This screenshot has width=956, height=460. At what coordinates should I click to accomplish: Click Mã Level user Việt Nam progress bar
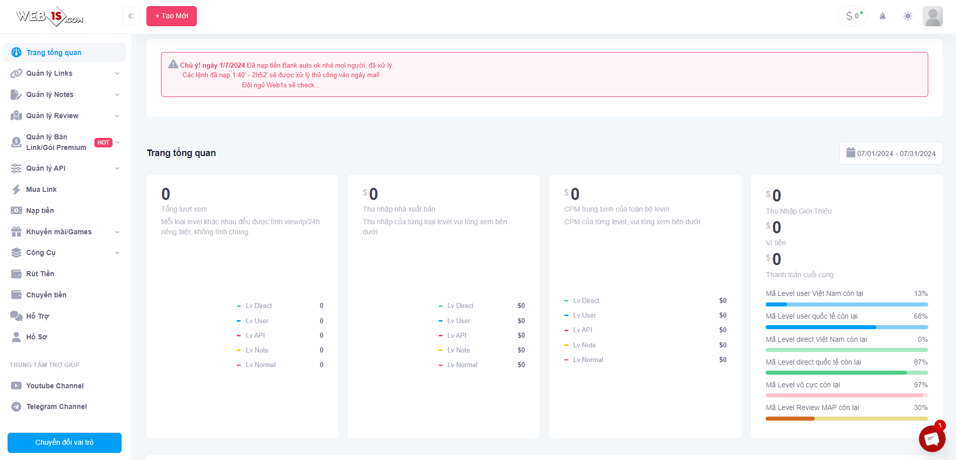click(x=847, y=304)
